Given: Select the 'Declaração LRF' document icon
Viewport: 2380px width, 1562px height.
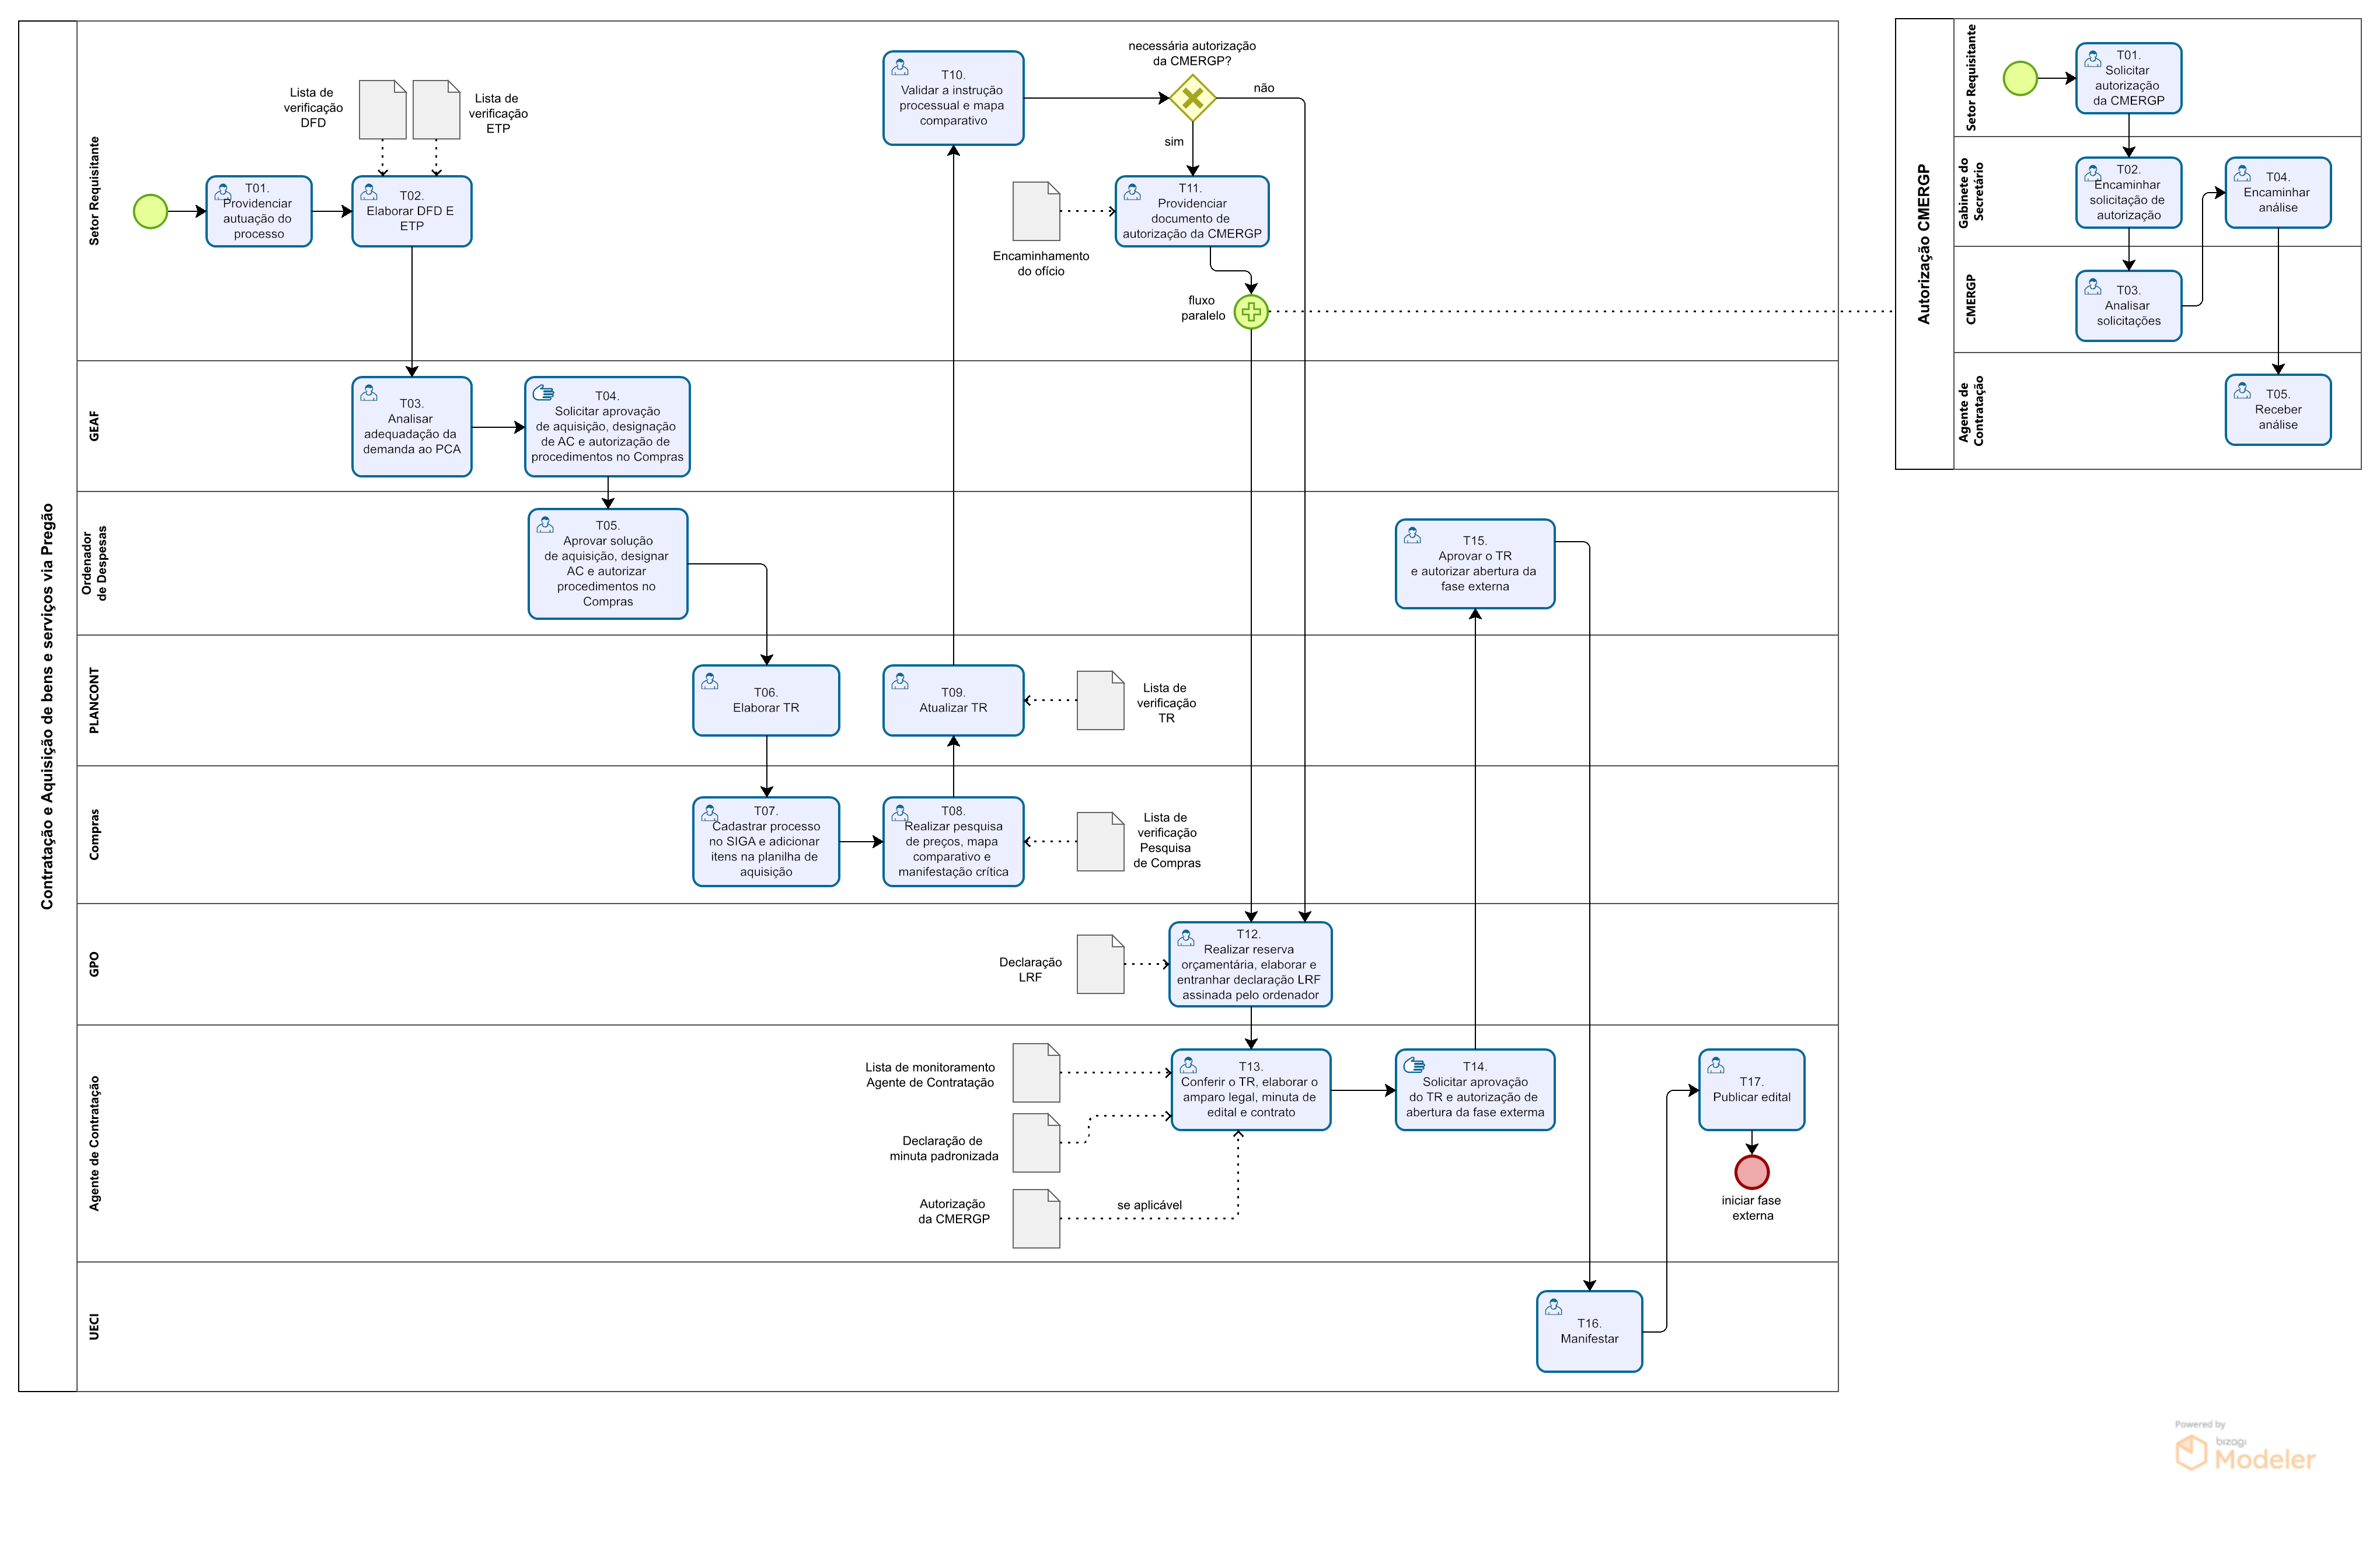Looking at the screenshot, I should 1100,964.
